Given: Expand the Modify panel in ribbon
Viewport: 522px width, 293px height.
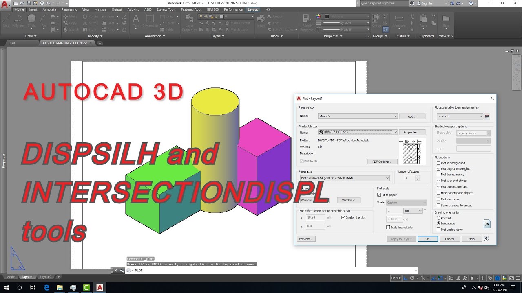Looking at the screenshot, I should point(95,36).
